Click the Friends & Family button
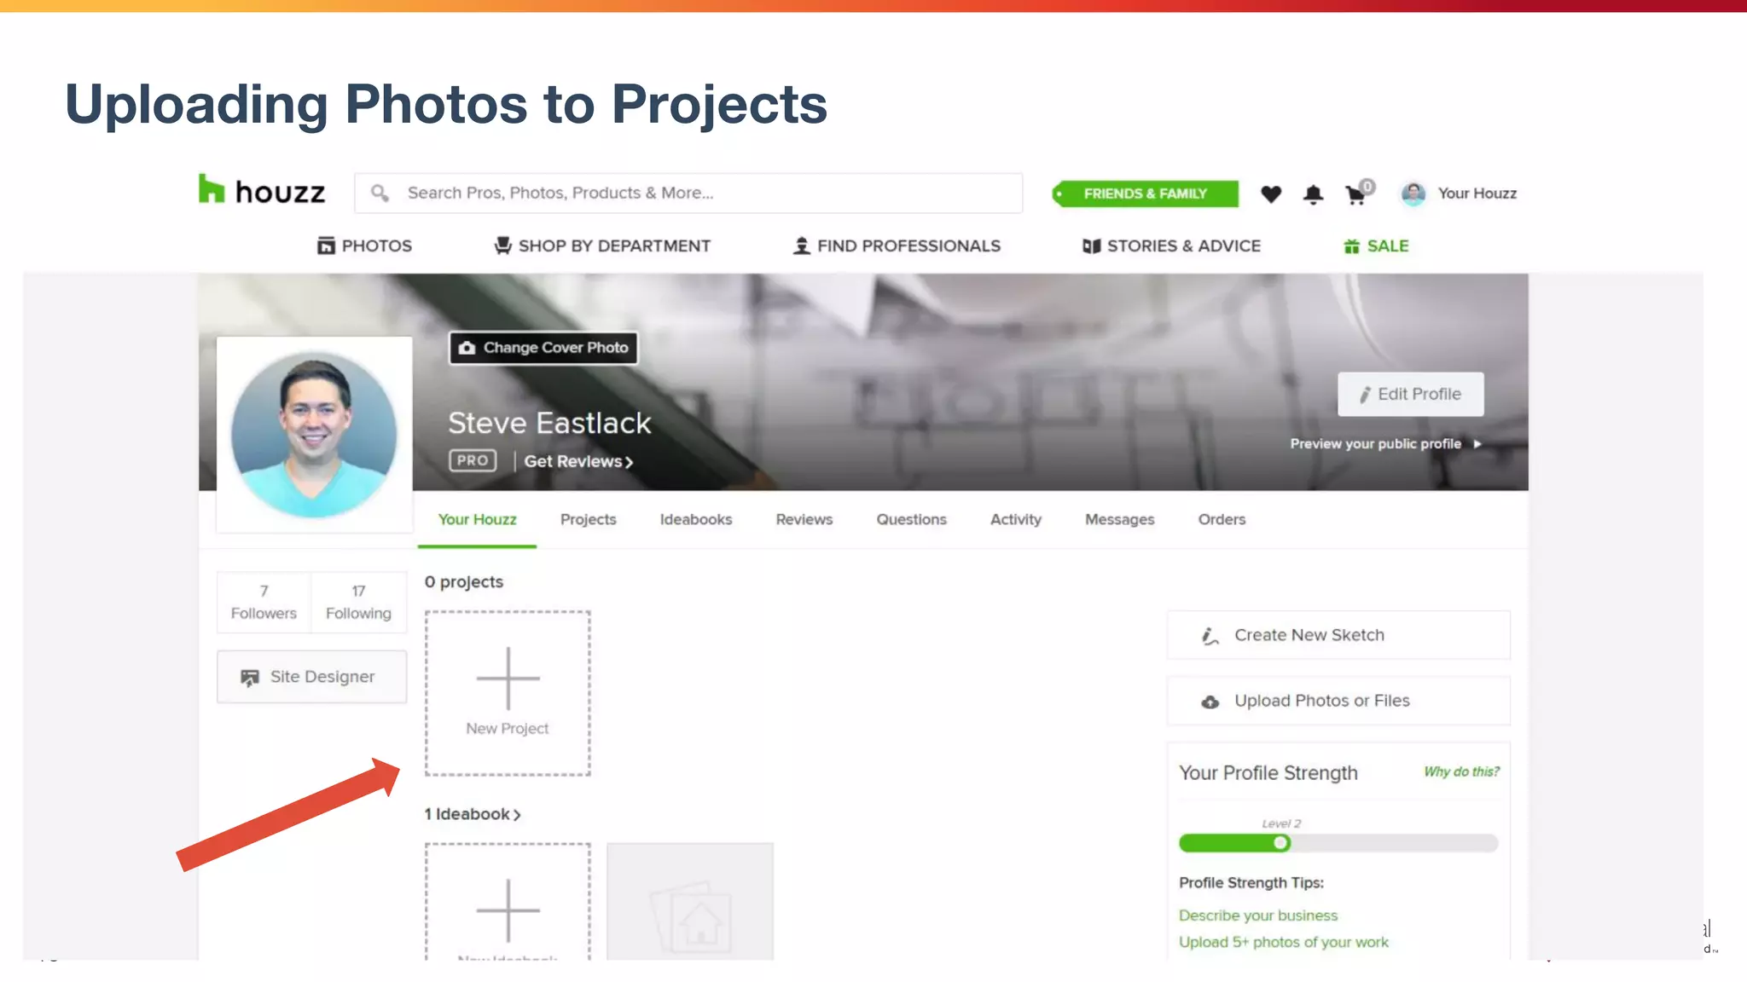Viewport: 1747px width, 982px height. (1145, 194)
